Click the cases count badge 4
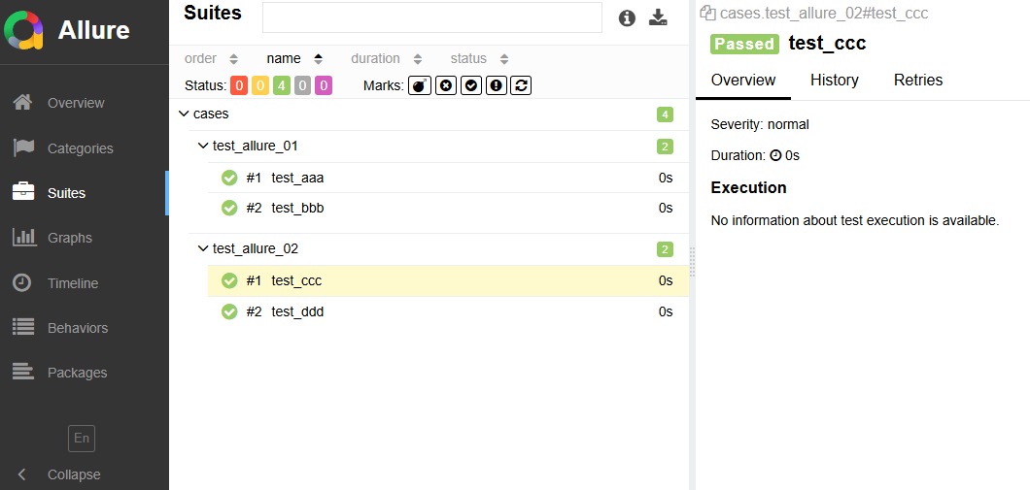 coord(665,114)
